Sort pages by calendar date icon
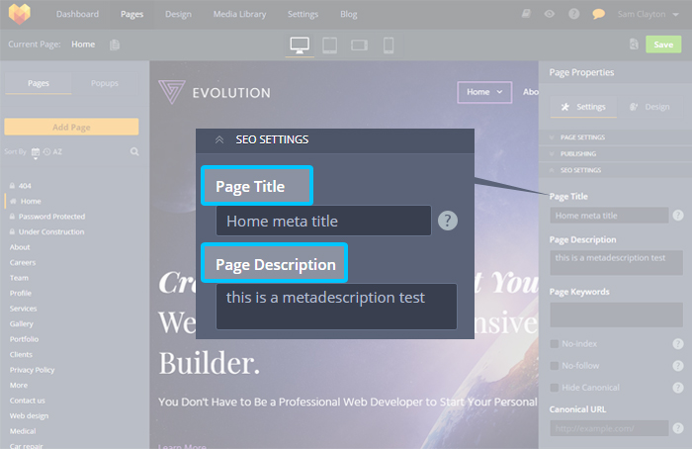692x449 pixels. point(36,152)
